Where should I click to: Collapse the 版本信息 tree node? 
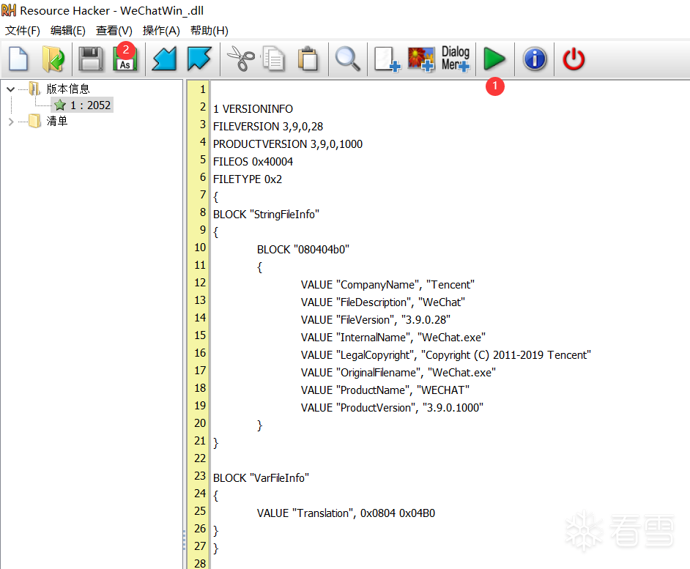coord(11,89)
